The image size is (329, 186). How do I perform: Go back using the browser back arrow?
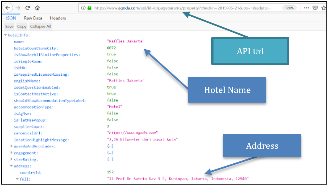point(8,8)
